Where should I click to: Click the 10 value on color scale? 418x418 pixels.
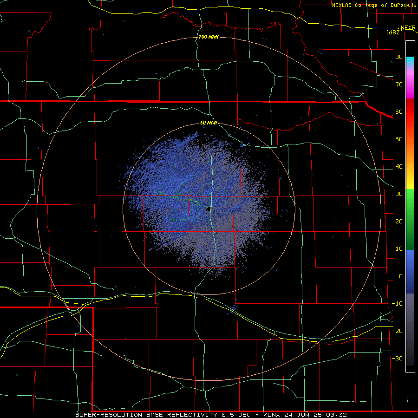(x=399, y=249)
